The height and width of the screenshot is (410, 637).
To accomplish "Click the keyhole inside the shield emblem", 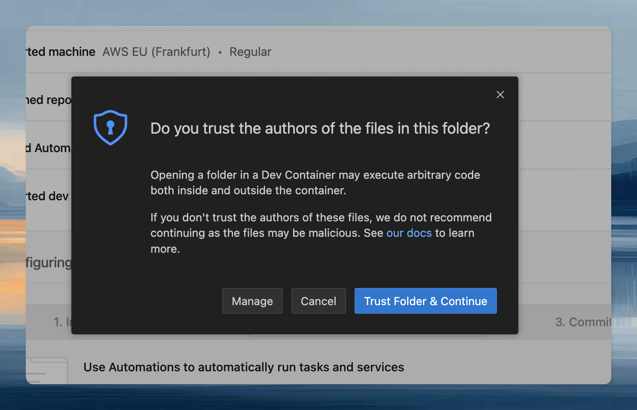I will tap(110, 127).
